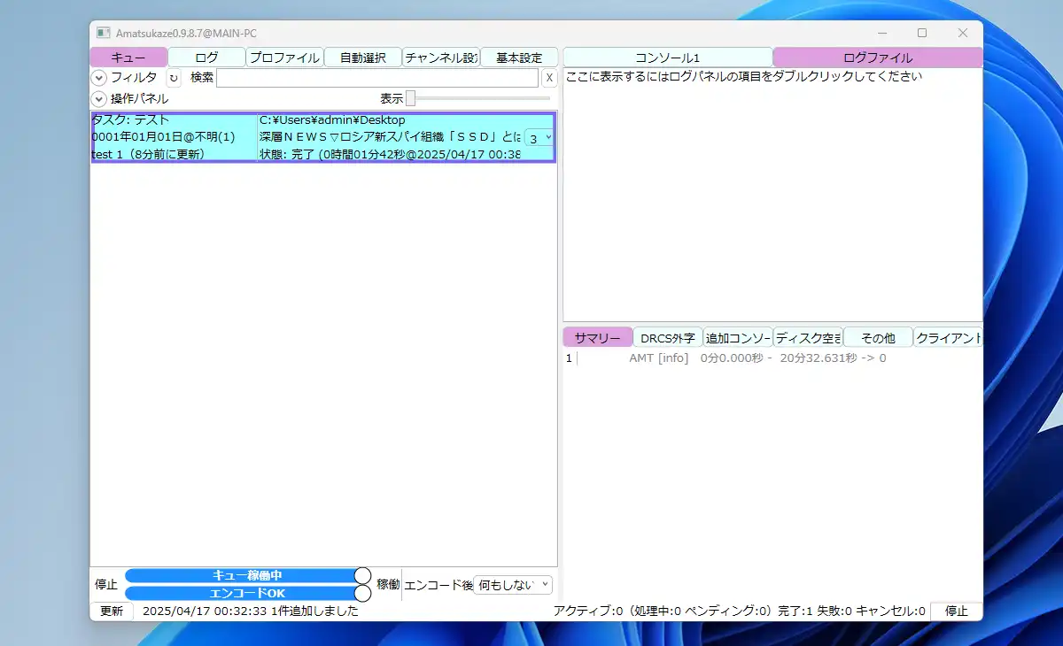
Task: Open the クライアント tab
Action: tap(948, 337)
